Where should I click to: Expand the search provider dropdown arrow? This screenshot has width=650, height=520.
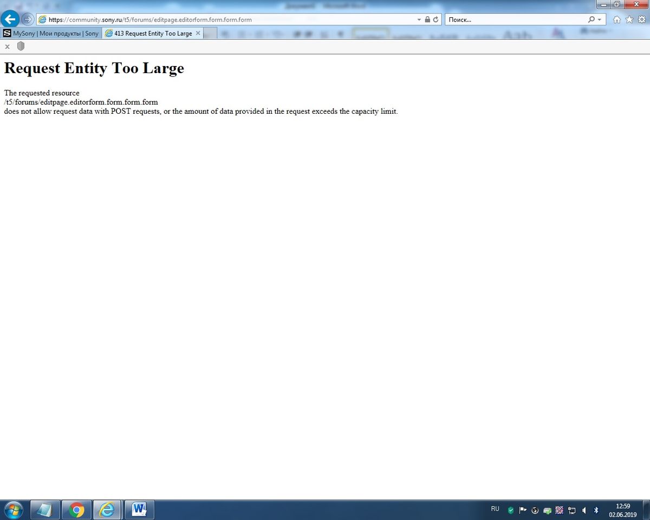coord(600,19)
